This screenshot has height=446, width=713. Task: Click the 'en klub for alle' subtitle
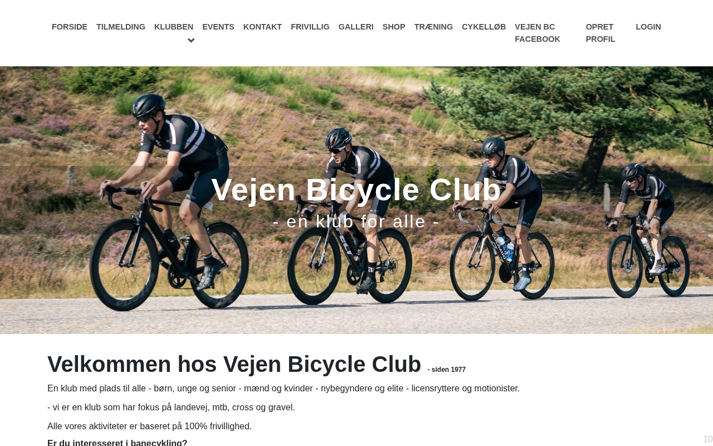[356, 221]
